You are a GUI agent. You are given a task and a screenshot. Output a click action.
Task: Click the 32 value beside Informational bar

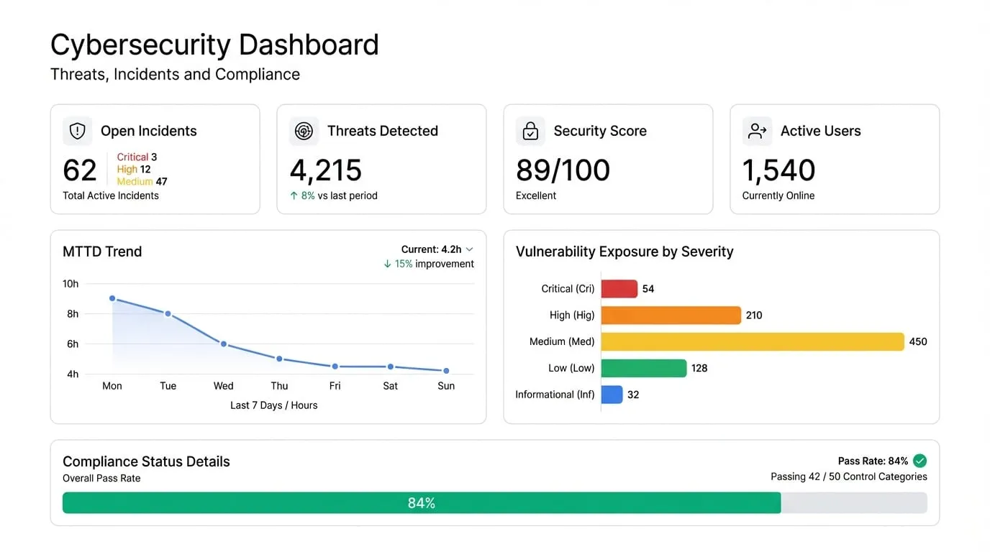633,395
